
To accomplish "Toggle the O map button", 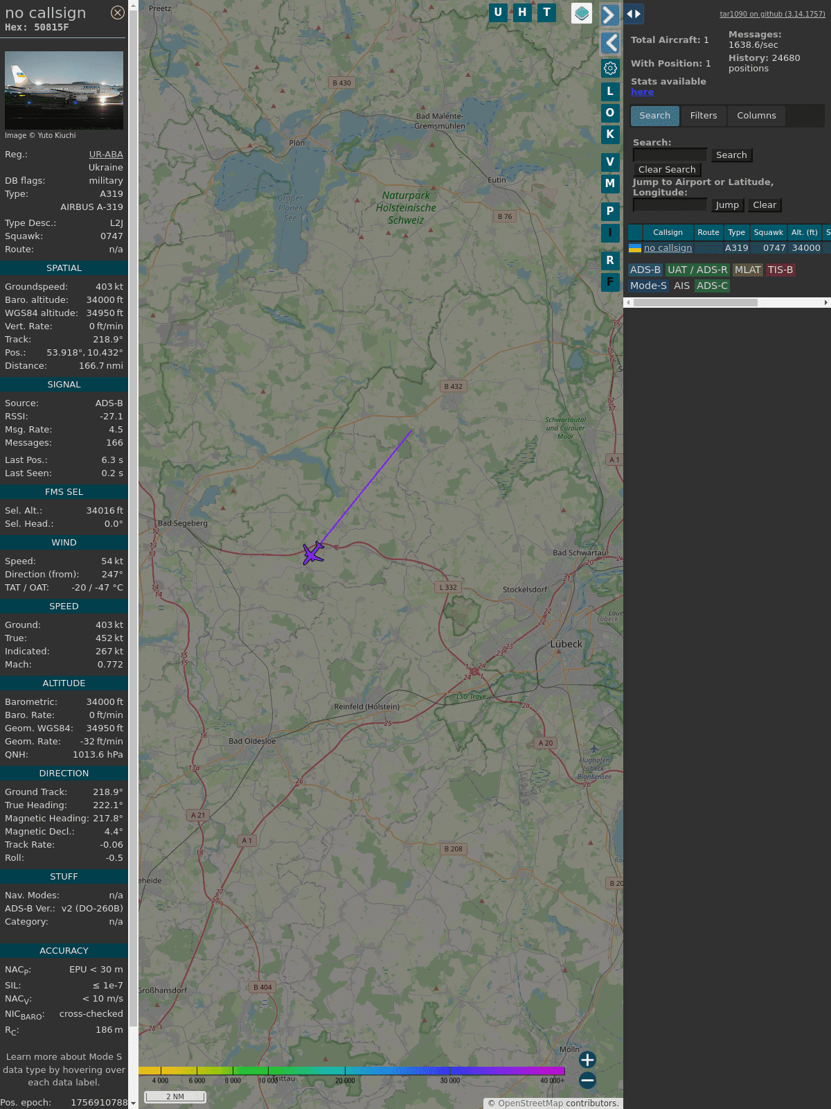I will pos(610,112).
